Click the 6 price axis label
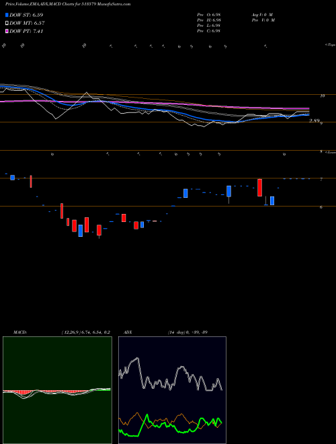 (321, 207)
